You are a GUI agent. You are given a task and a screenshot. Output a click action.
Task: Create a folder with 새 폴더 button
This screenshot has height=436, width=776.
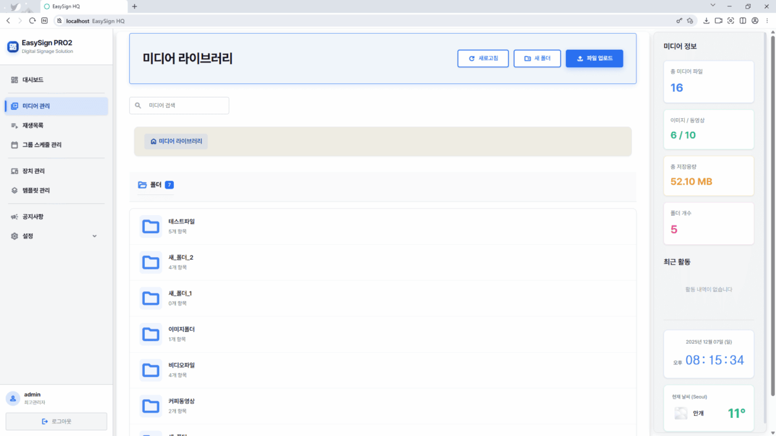pyautogui.click(x=537, y=59)
